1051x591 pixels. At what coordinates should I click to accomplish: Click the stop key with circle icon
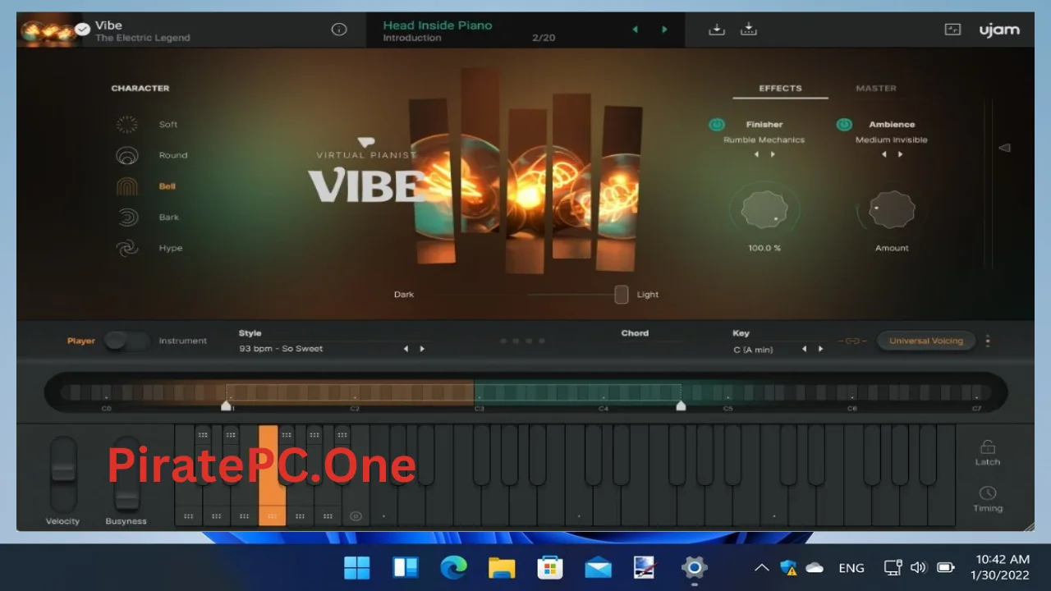click(x=356, y=516)
